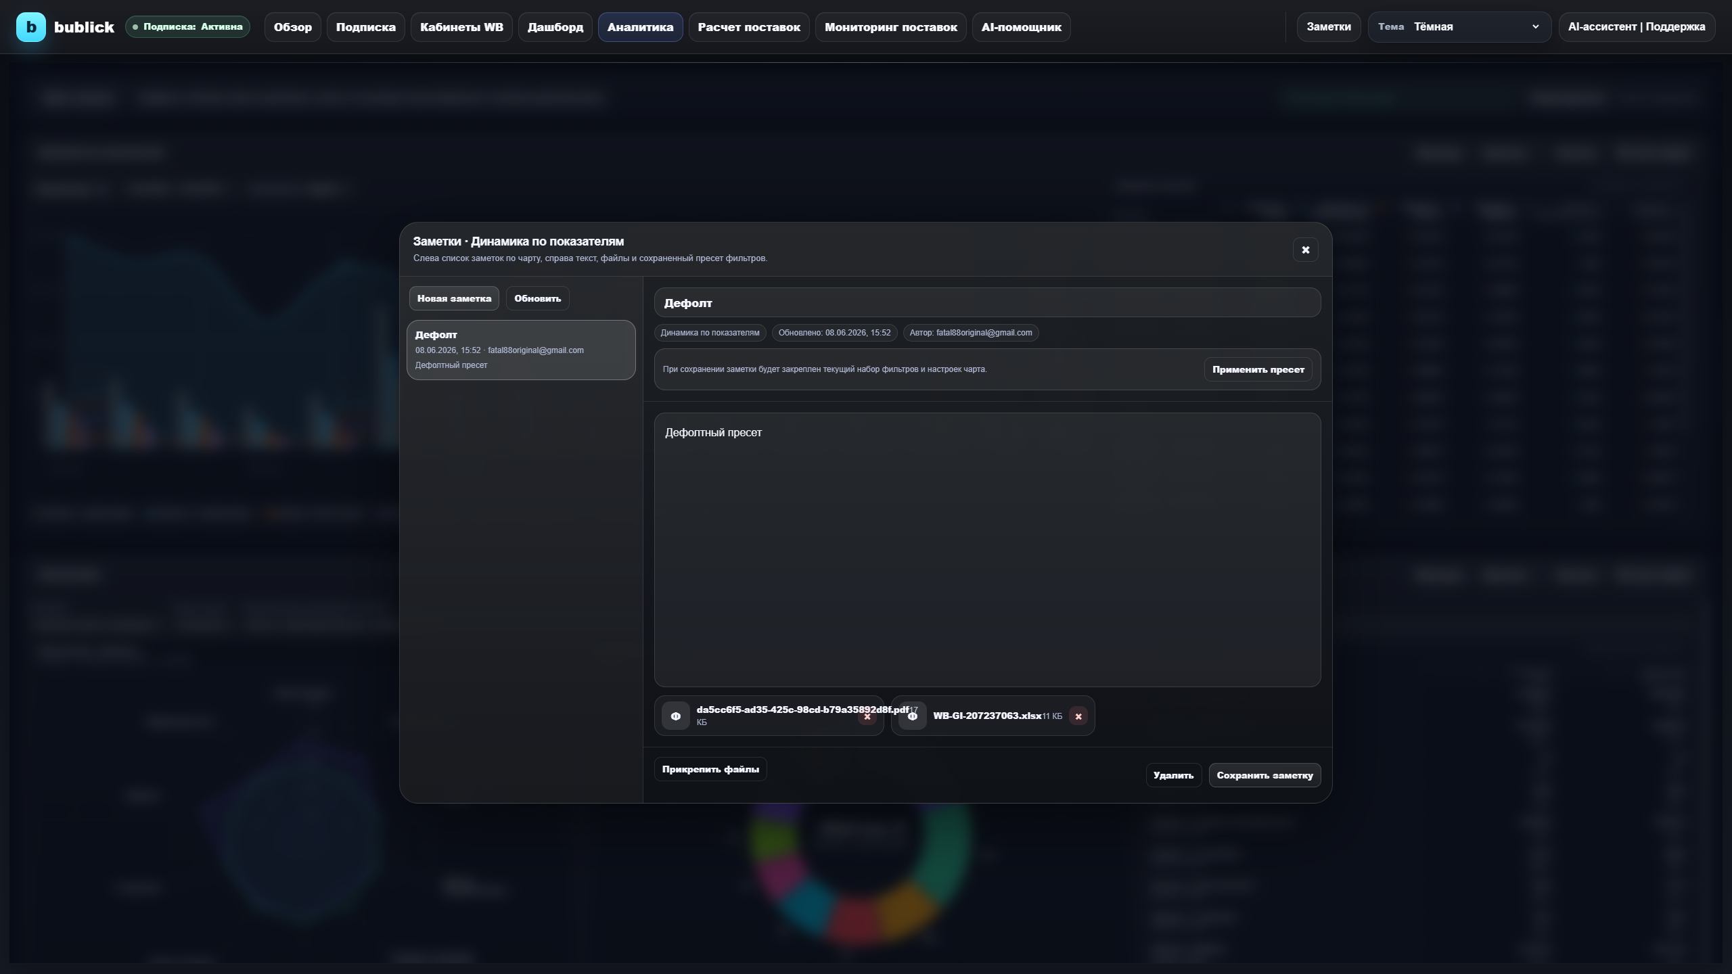Viewport: 1732px width, 974px height.
Task: Apply saved preset with Применить пресет
Action: coord(1258,369)
